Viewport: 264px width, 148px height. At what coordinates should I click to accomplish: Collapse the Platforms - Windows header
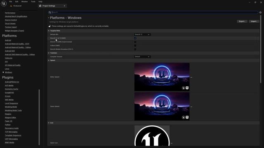(49, 18)
